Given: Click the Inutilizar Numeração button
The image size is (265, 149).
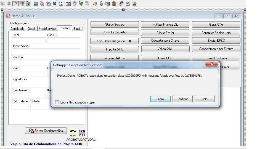Looking at the screenshot, I should click(165, 25).
